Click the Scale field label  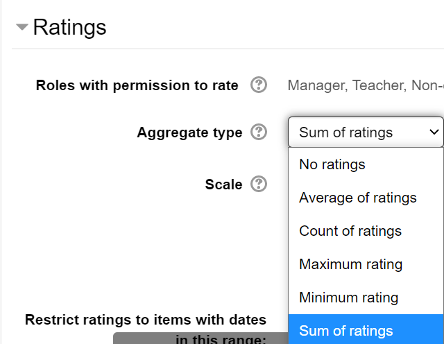(223, 184)
